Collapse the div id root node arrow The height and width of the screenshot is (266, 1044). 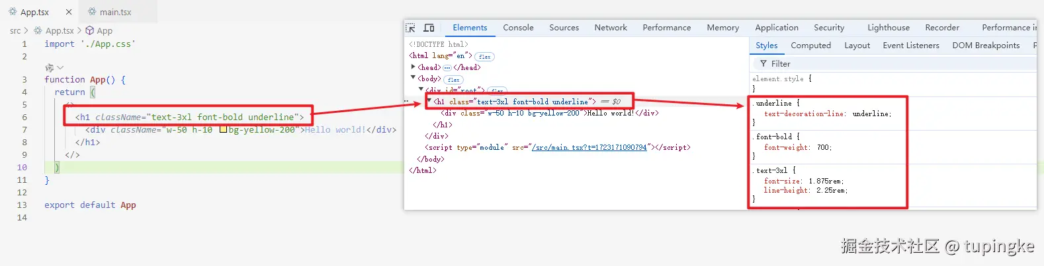pos(421,89)
